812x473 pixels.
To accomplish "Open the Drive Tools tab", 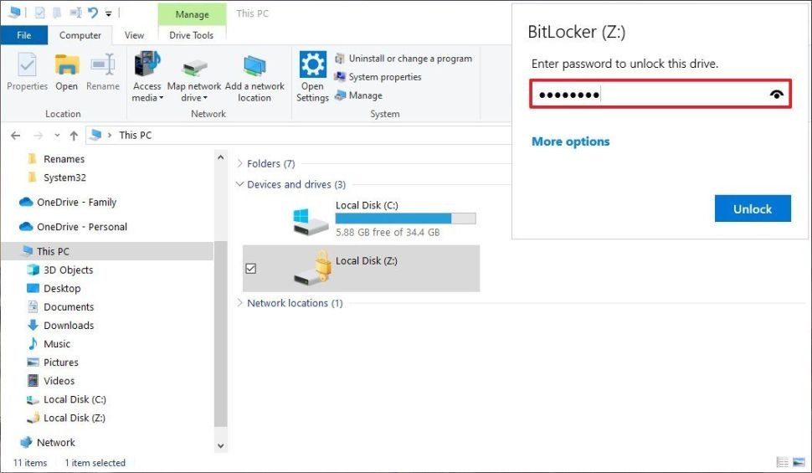I will tap(191, 35).
